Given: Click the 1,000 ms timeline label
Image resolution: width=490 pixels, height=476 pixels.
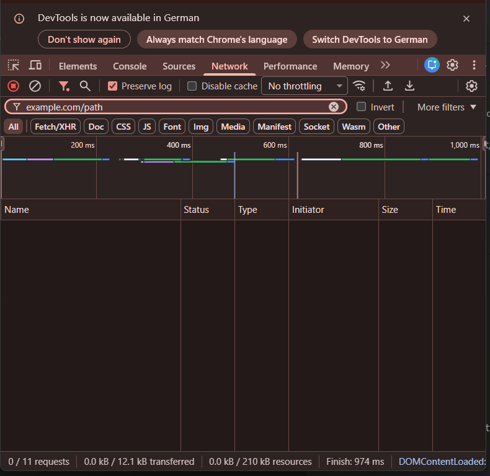Looking at the screenshot, I should (x=465, y=145).
